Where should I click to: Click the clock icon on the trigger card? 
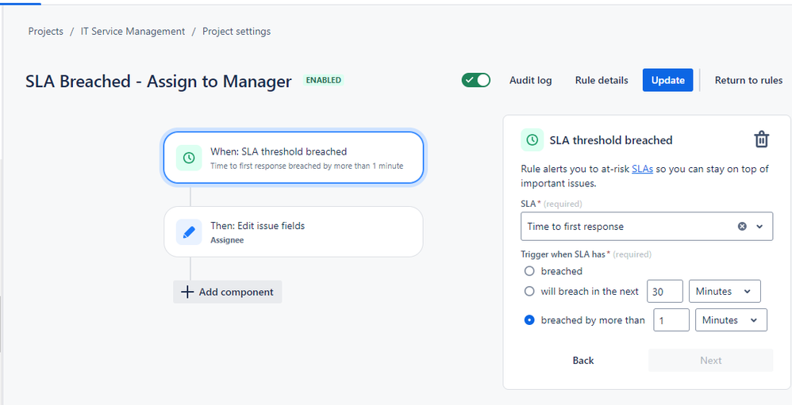tap(189, 158)
